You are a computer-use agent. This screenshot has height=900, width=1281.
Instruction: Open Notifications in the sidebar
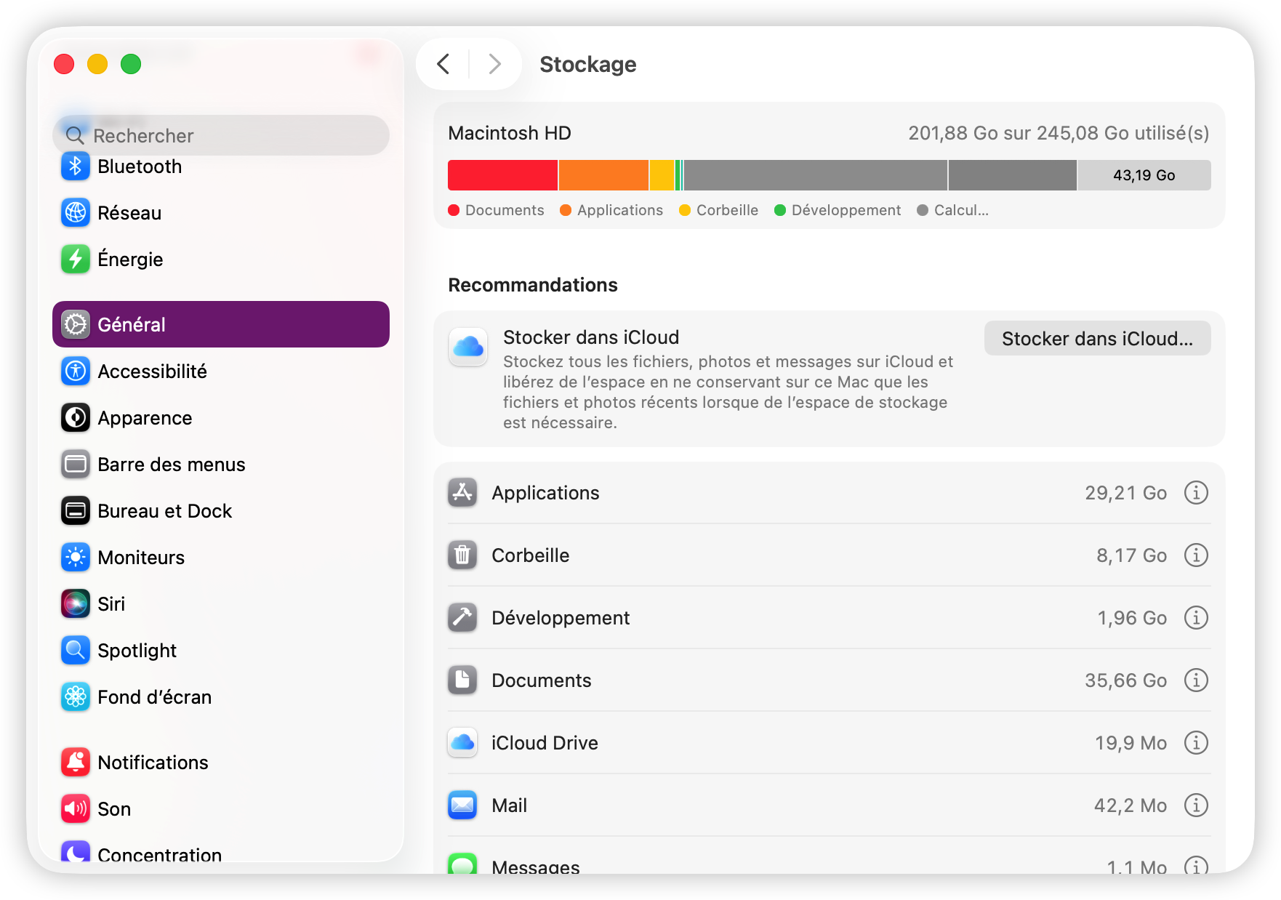221,763
